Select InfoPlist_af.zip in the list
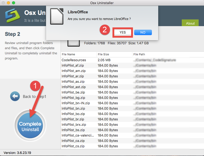The height and width of the screenshot is (156, 204). point(132,65)
